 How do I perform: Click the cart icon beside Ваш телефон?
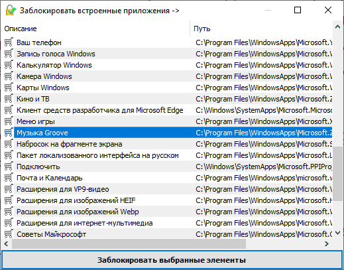(x=9, y=42)
